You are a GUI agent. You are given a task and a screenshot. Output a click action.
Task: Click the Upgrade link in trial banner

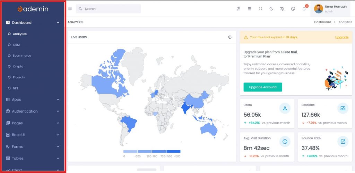[341, 37]
